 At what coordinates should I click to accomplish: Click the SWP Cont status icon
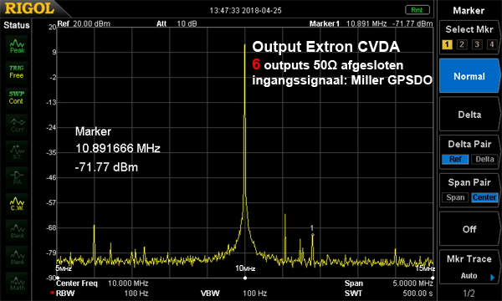pos(17,98)
